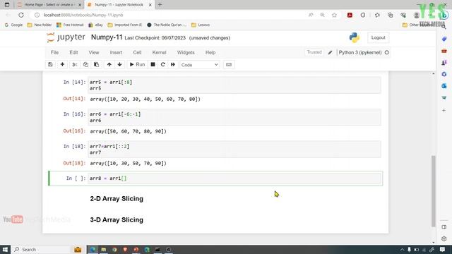
Task: Open the cell type Code dropdown
Action: pyautogui.click(x=199, y=65)
